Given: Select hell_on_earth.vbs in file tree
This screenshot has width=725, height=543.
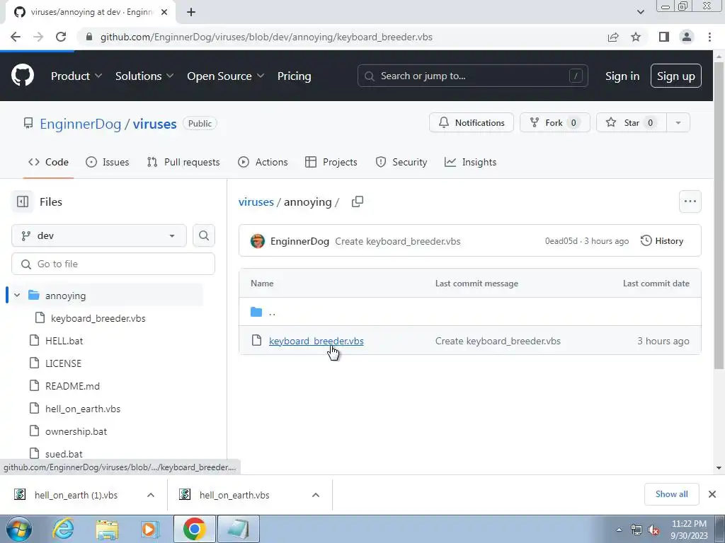Looking at the screenshot, I should [83, 409].
